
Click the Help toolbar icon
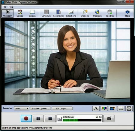click(127, 13)
